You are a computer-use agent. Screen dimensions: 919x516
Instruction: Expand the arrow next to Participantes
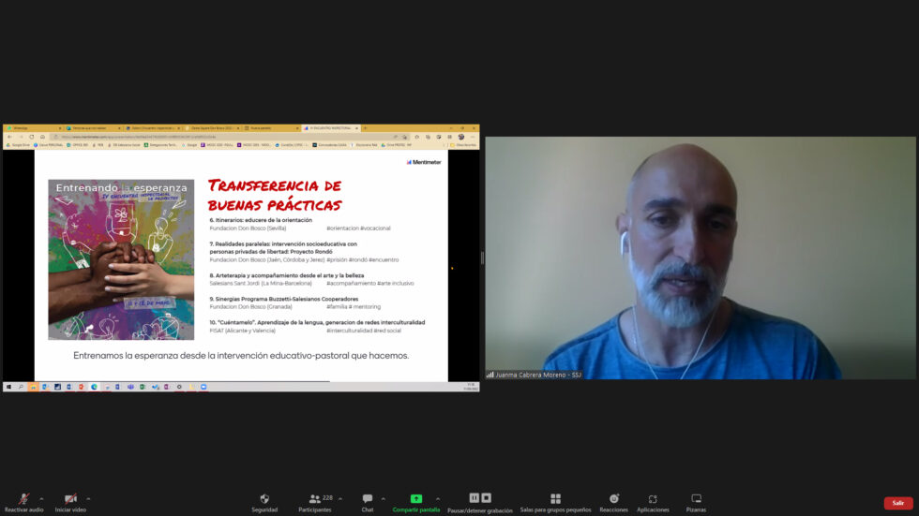point(340,498)
